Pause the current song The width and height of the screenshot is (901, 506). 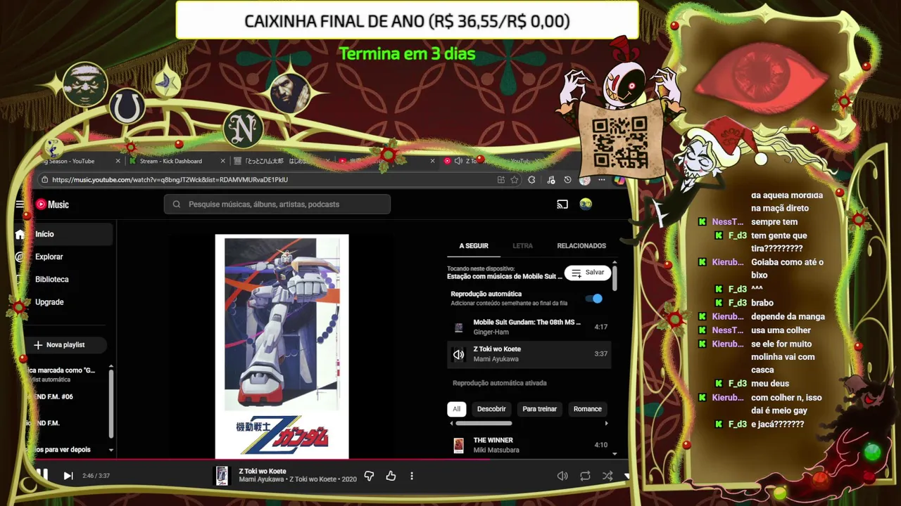click(42, 475)
